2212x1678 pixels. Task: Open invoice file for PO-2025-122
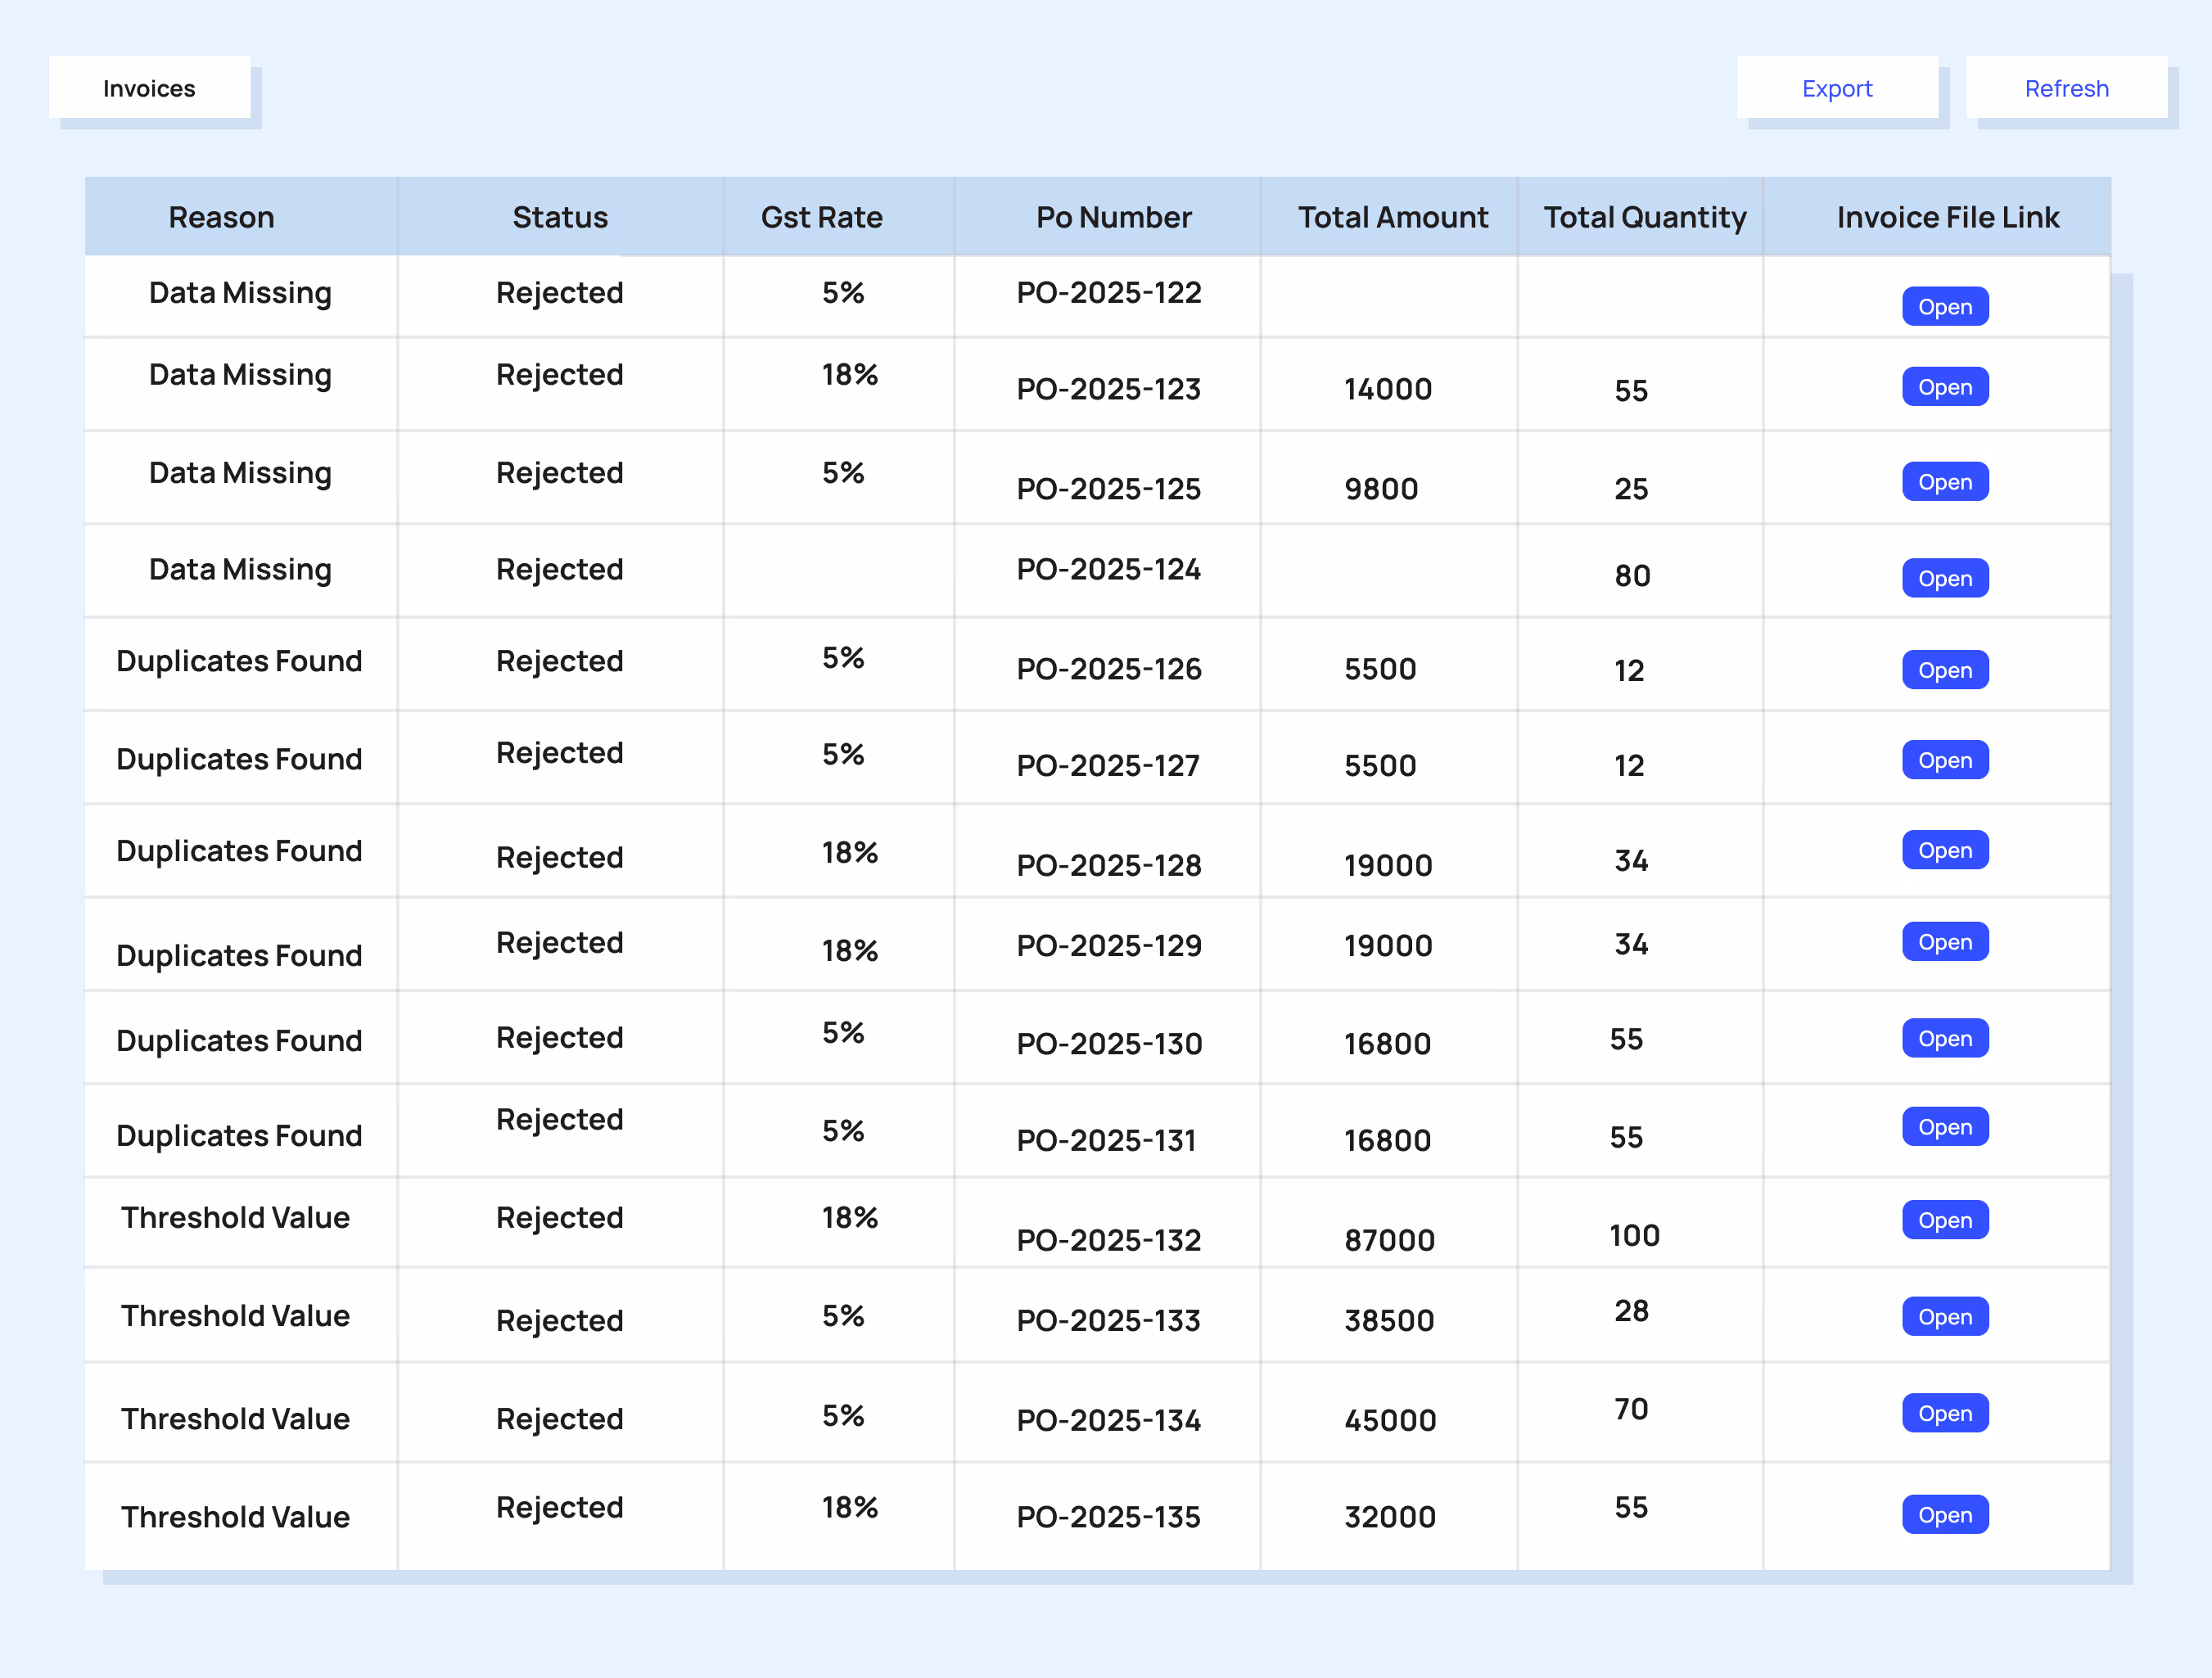pyautogui.click(x=1944, y=307)
